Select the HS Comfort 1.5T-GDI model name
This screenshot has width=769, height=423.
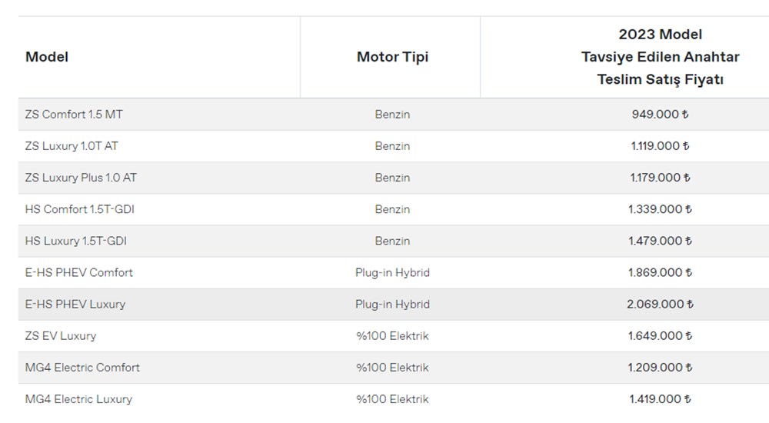(80, 209)
